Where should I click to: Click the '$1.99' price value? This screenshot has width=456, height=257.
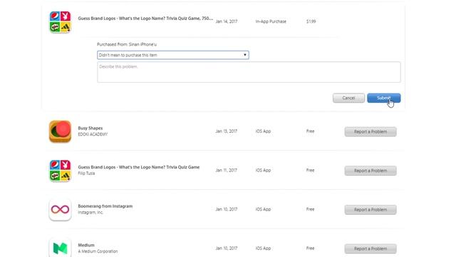point(311,21)
